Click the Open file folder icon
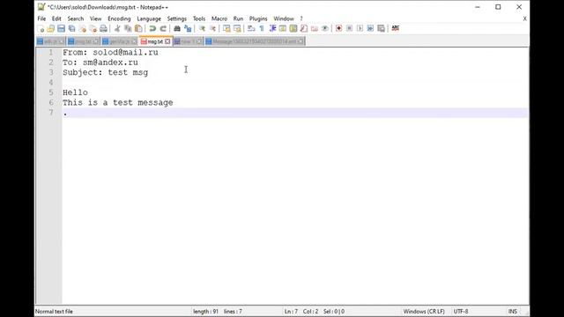564x317 pixels. point(51,29)
